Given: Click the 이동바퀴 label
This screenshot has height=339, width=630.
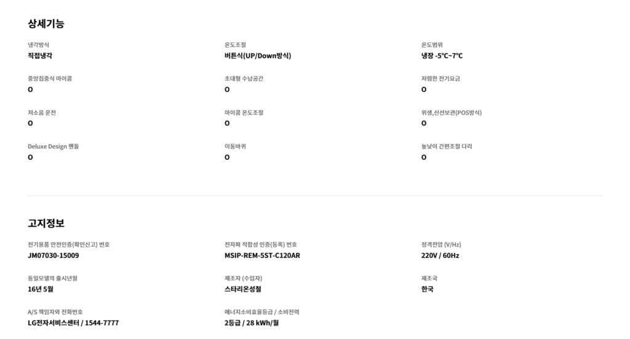Looking at the screenshot, I should 236,146.
